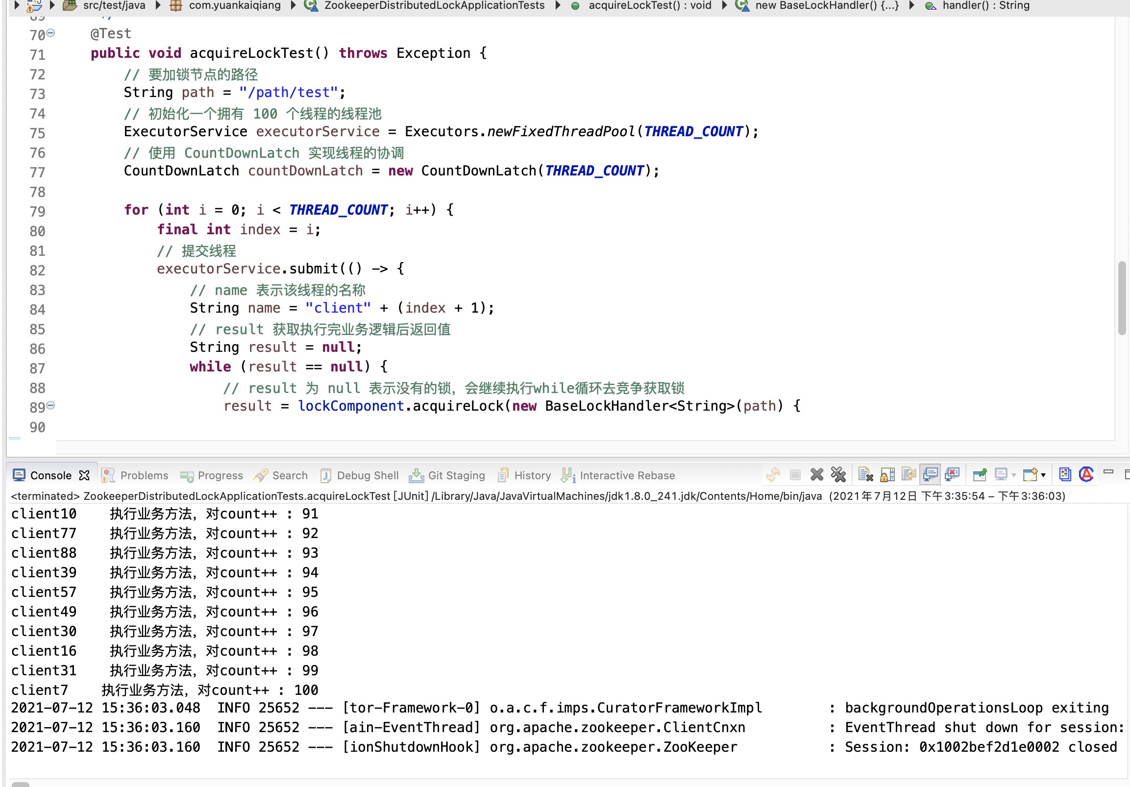The width and height of the screenshot is (1130, 787).
Task: Click THREAD_COUNT in the newFixedThreadPool call
Action: 693,131
